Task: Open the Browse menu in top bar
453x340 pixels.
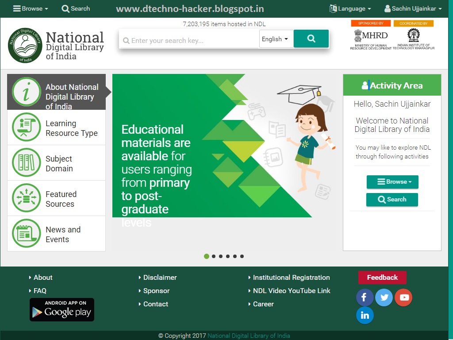Action: click(30, 8)
